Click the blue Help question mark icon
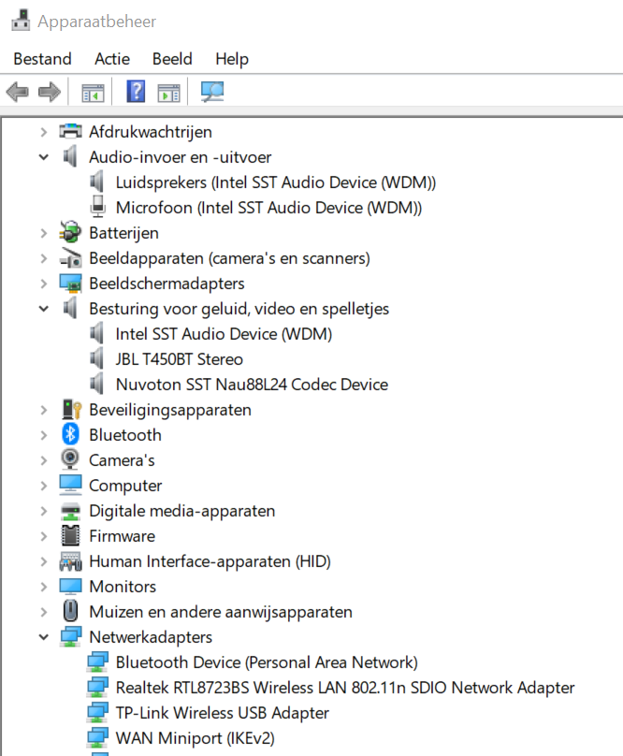The image size is (623, 756). click(136, 92)
